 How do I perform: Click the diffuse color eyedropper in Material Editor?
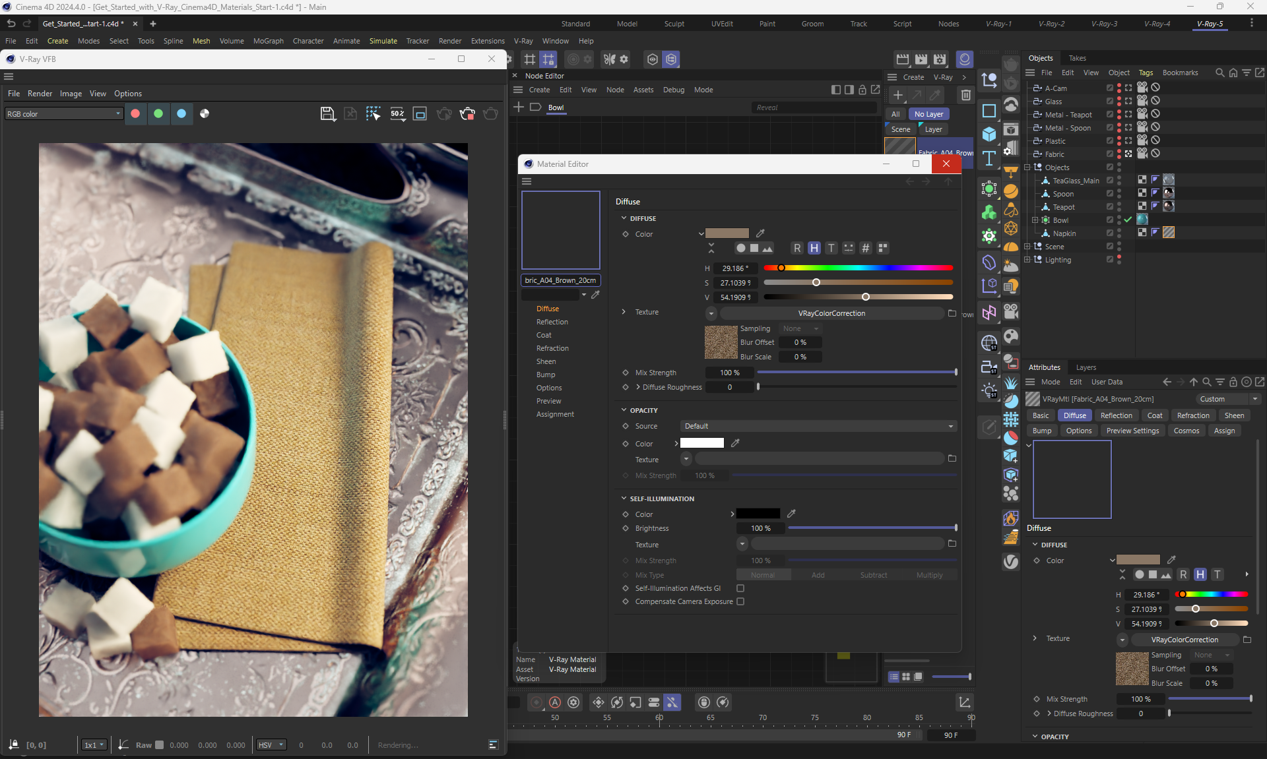760,233
